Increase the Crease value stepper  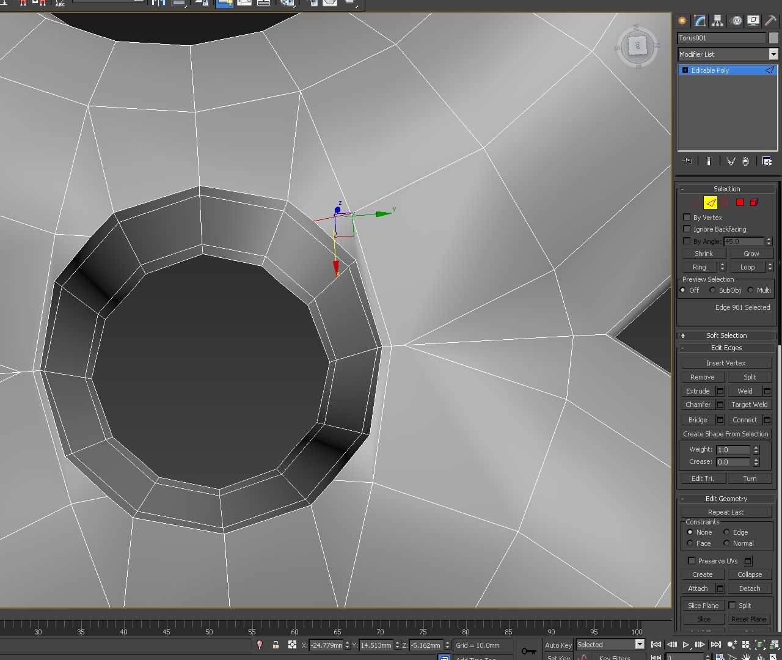click(756, 459)
